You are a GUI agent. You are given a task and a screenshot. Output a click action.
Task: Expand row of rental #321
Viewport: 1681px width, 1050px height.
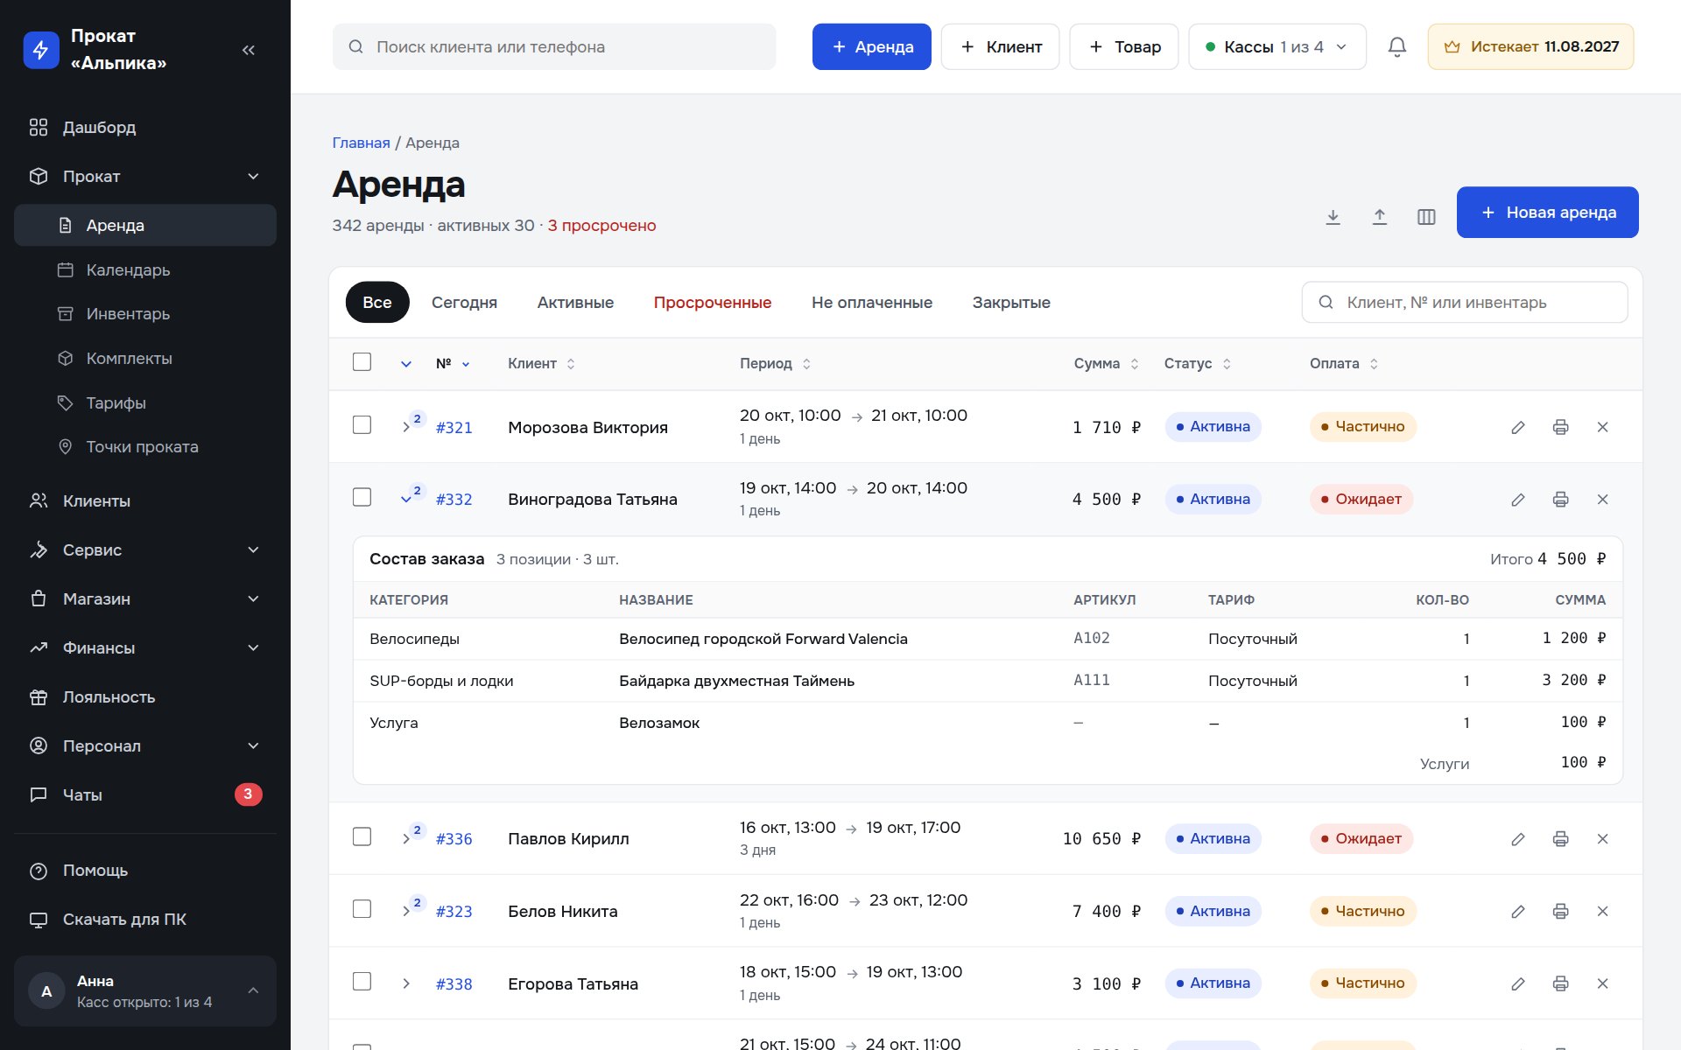(x=406, y=427)
